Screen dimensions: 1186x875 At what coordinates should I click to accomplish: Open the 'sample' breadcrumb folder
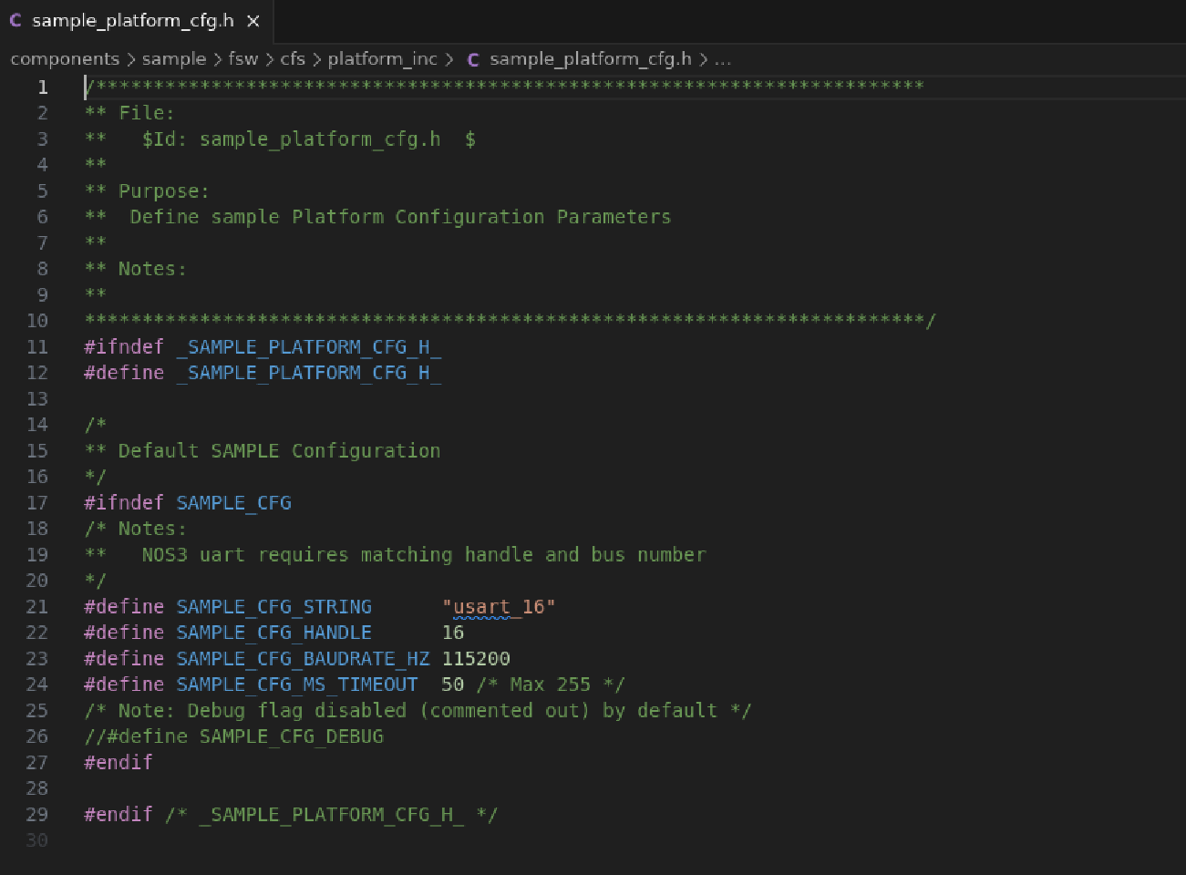pyautogui.click(x=173, y=59)
